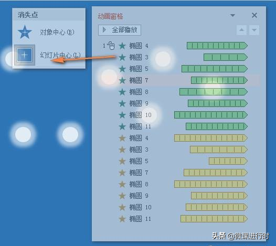Select the 椭圆 5 label in the teal-star group

click(139, 69)
